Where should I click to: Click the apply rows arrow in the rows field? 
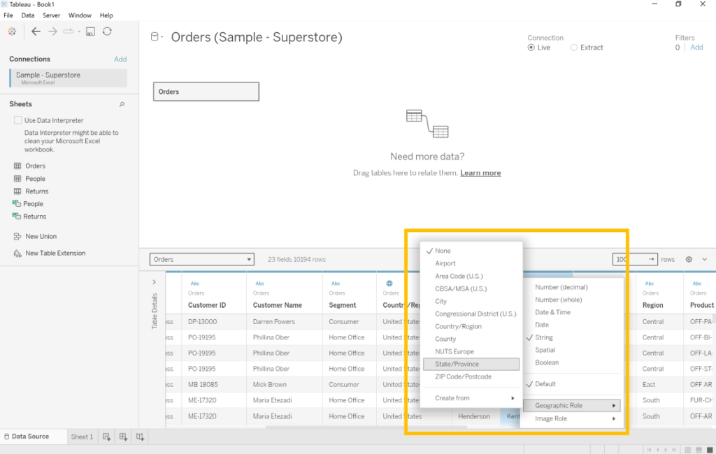pos(652,259)
